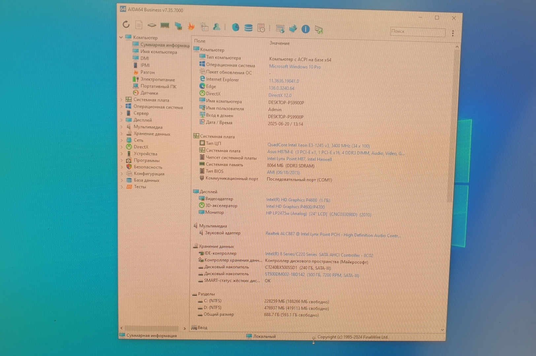Expand the Тесты tree node

coord(121,187)
